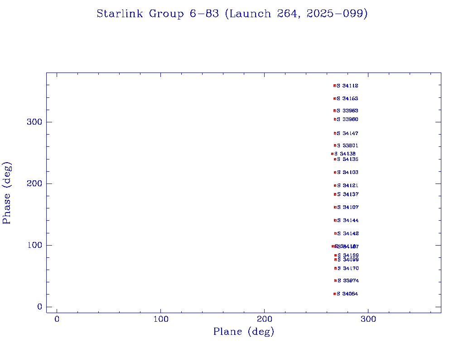This screenshot has width=464, height=348.
Task: Click the 100 tick label on Phase axis
Action: tap(34, 245)
